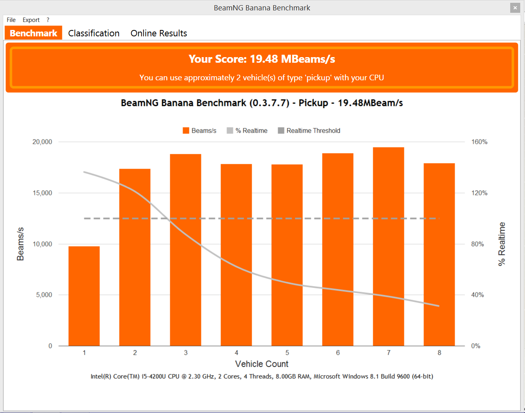Click the bar for vehicle count 2
The height and width of the screenshot is (413, 525).
pos(135,257)
